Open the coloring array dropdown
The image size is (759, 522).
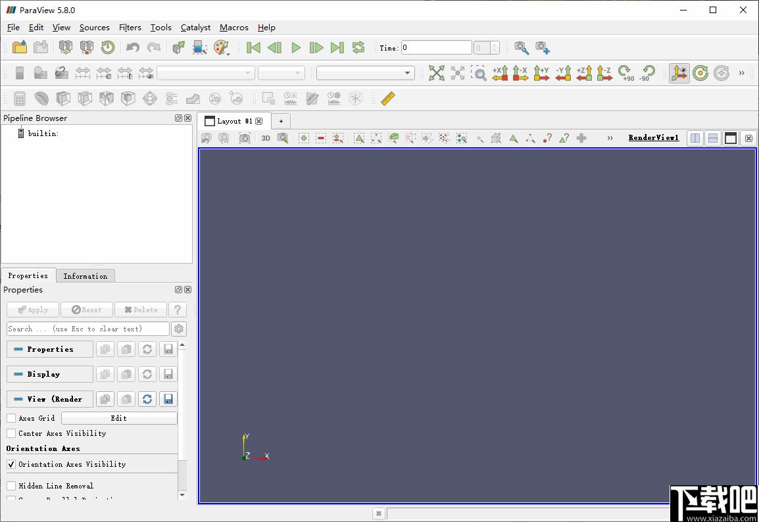pos(207,73)
